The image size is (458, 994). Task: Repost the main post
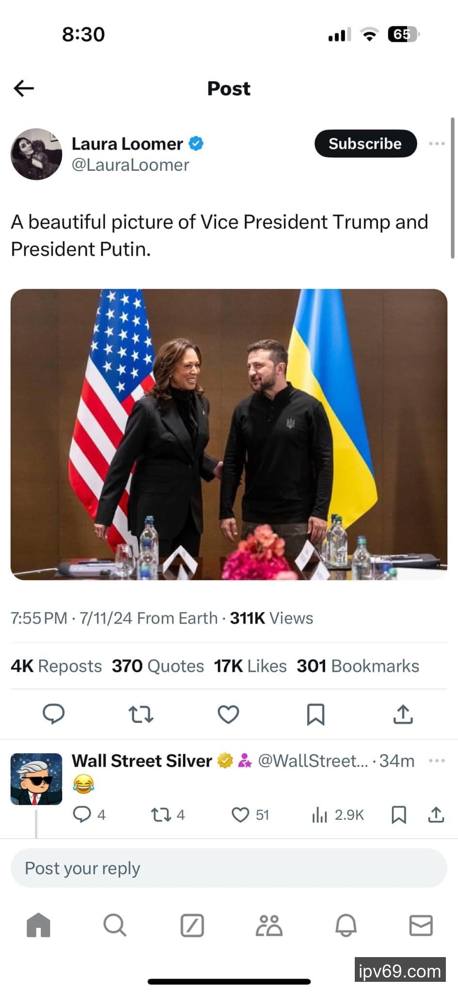tap(141, 714)
